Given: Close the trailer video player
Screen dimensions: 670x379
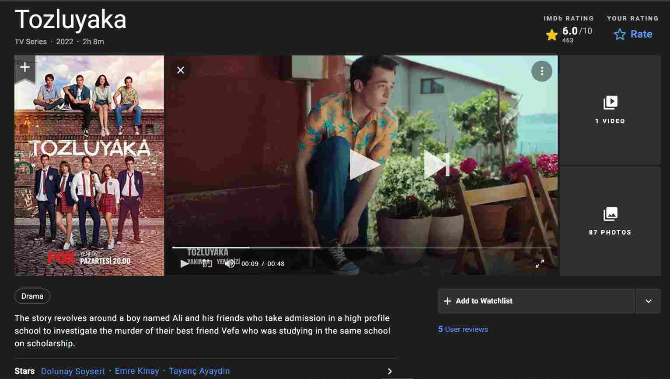Looking at the screenshot, I should 181,70.
